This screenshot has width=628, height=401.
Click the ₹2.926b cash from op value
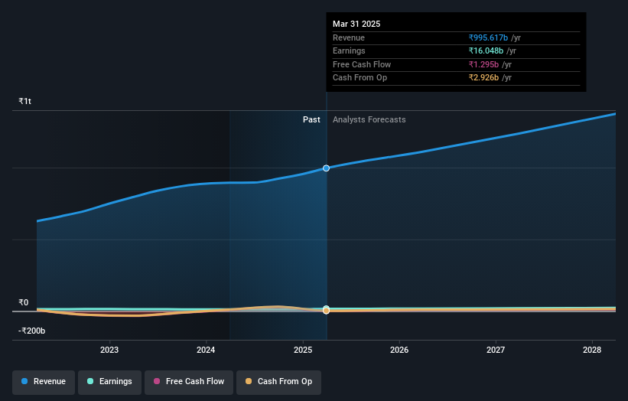[x=483, y=78]
